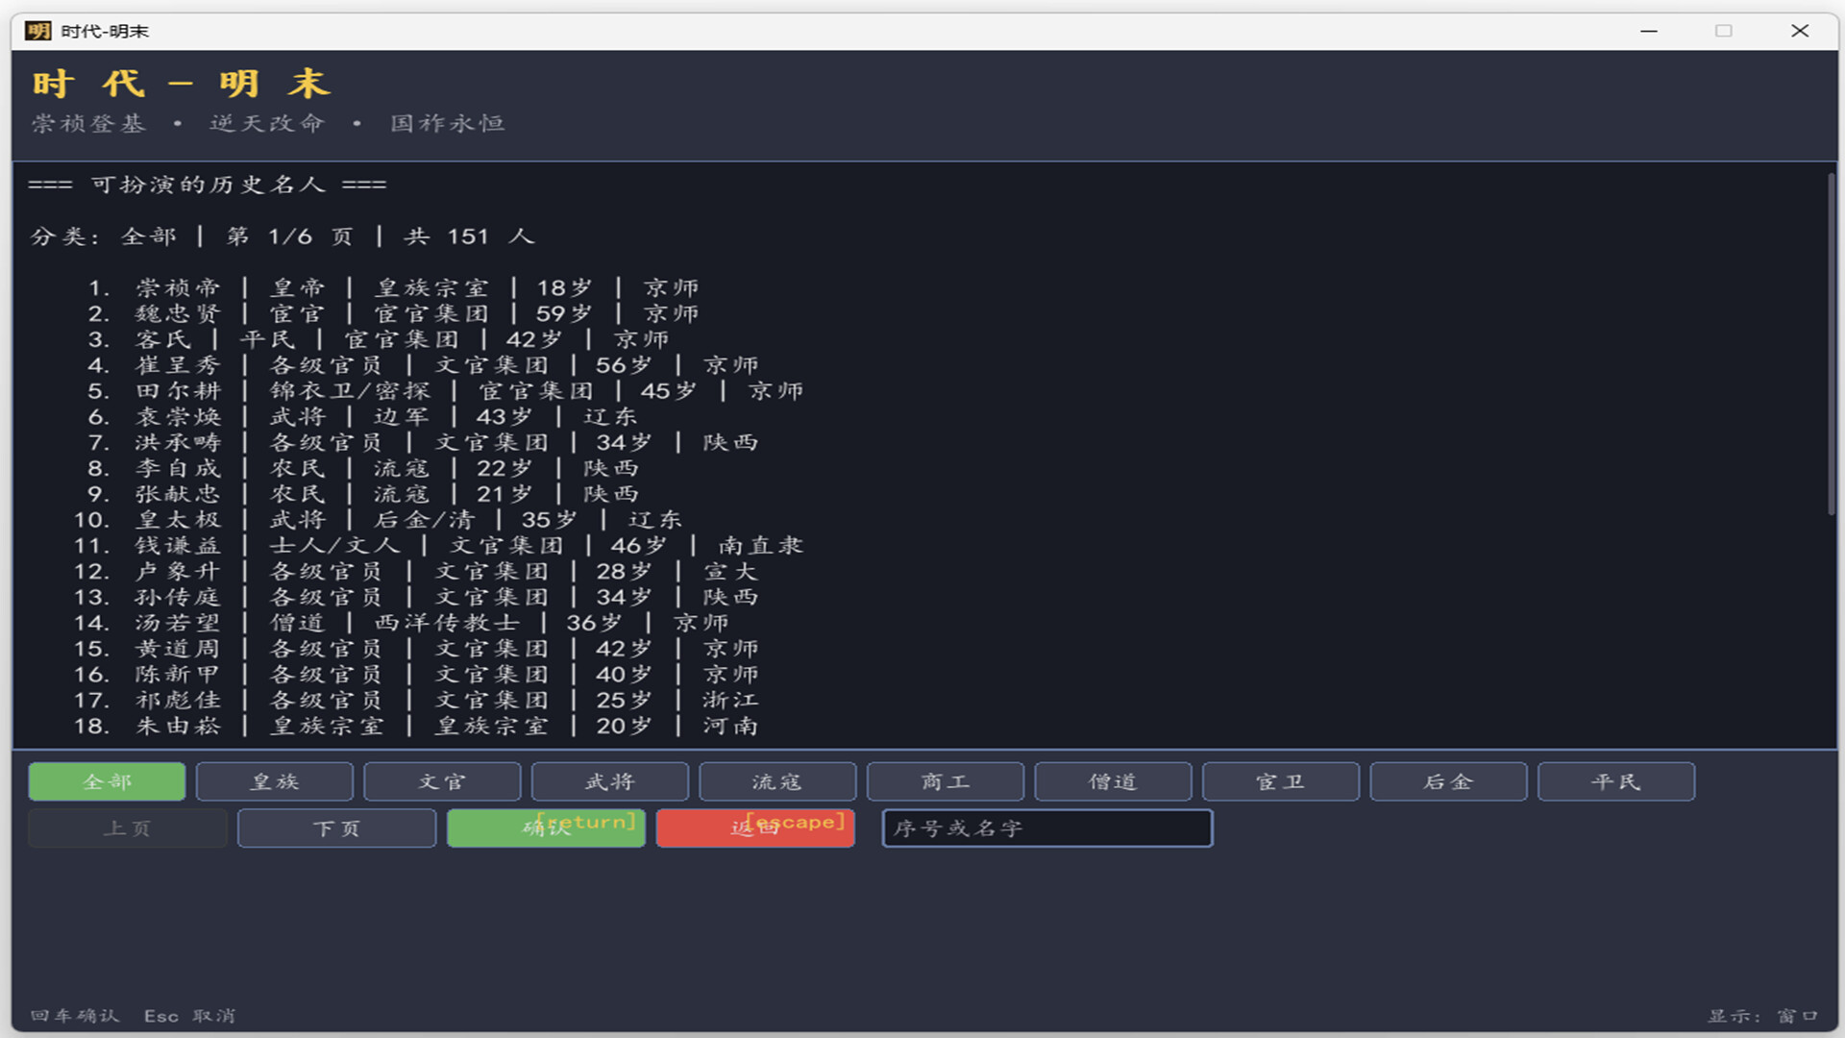Image resolution: width=1845 pixels, height=1038 pixels.
Task: Click the 显示: 窗口 status text
Action: tap(1763, 1016)
